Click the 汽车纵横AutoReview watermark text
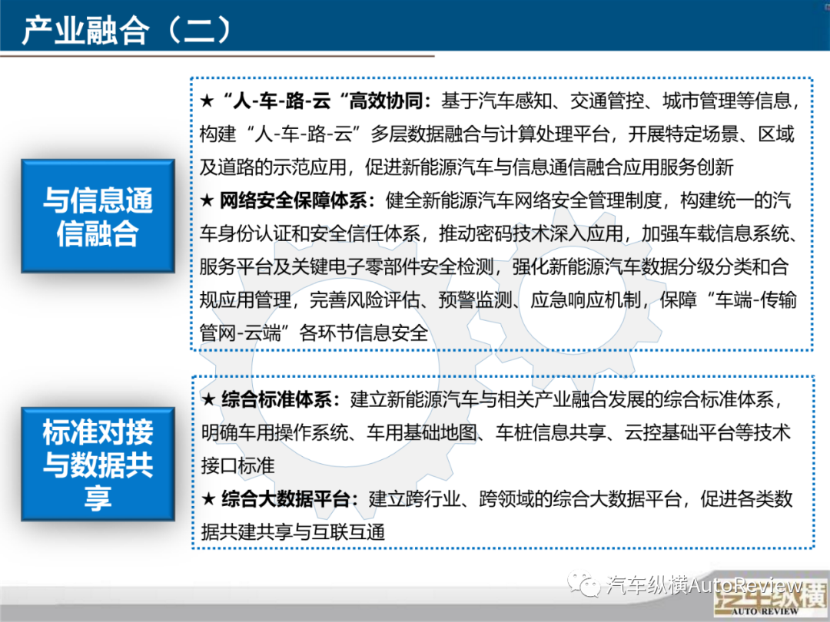Image resolution: width=830 pixels, height=622 pixels. click(703, 584)
